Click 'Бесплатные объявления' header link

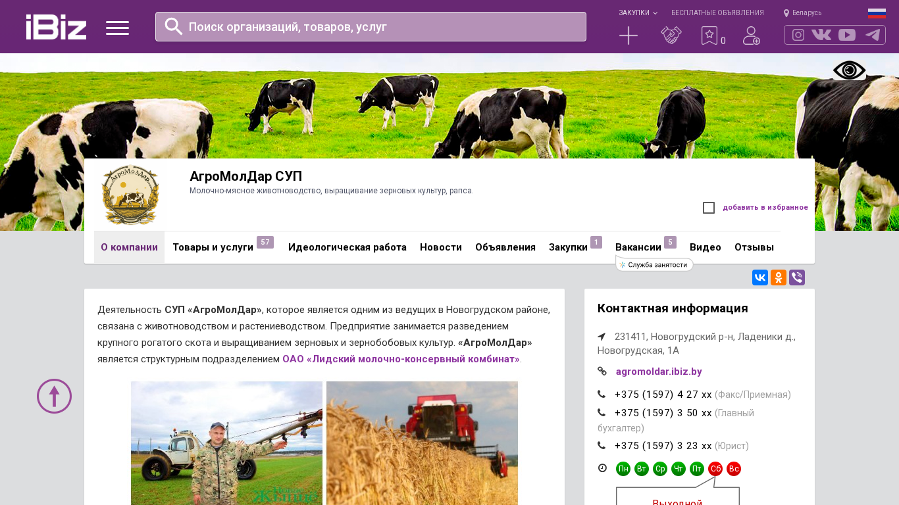[717, 13]
